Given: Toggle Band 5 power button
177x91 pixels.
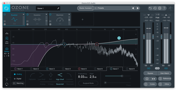Looking at the screenshot, I should [79, 69].
